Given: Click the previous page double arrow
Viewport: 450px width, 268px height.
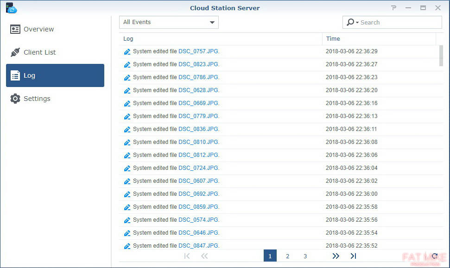Looking at the screenshot, I should [x=204, y=256].
